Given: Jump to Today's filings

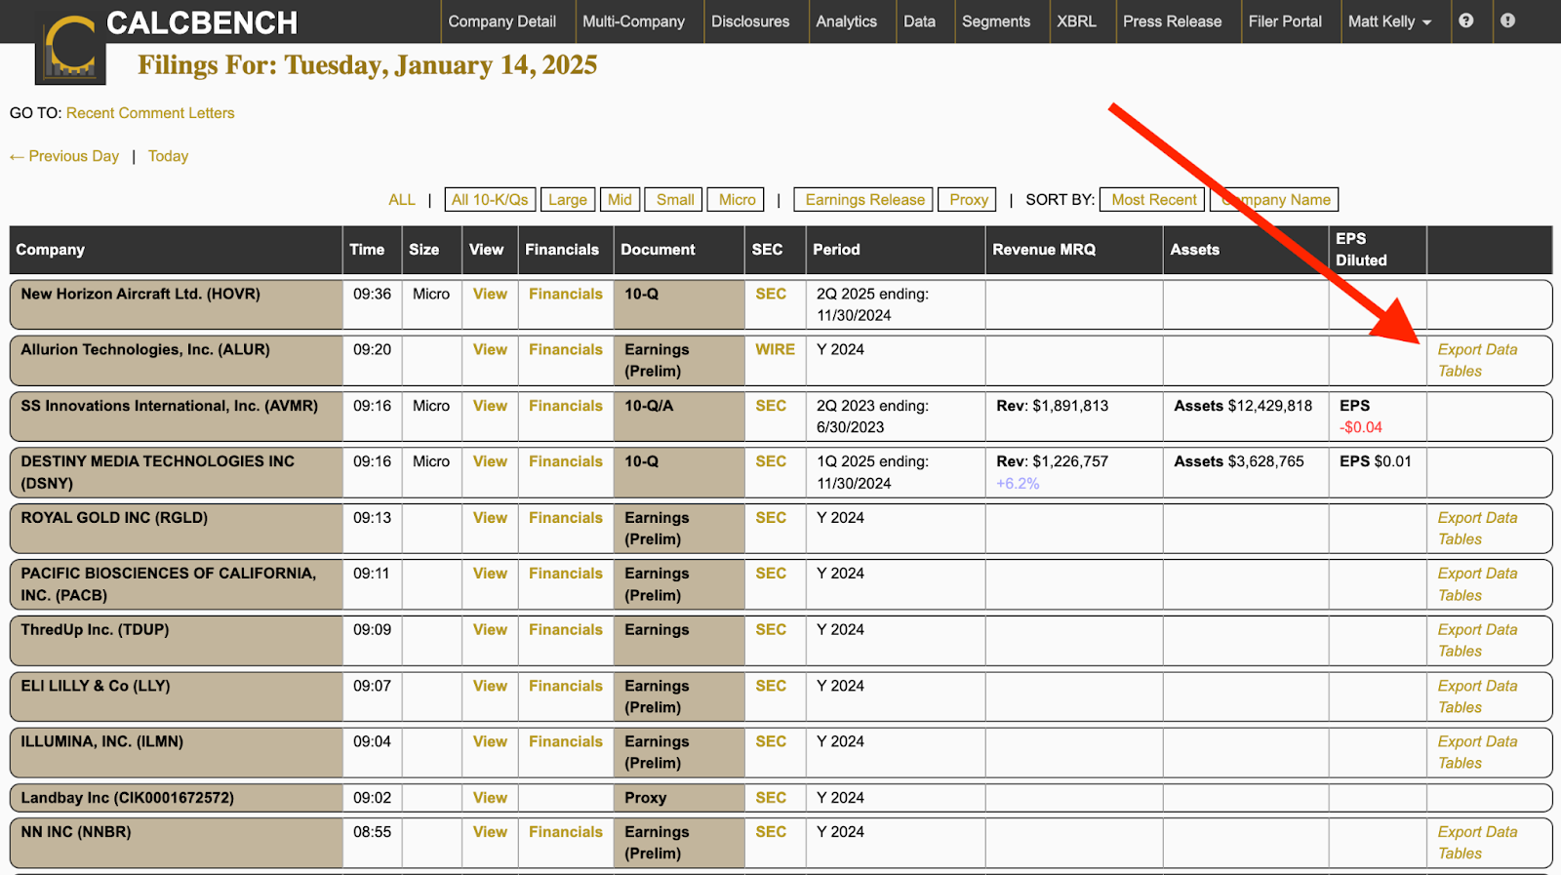Looking at the screenshot, I should coord(168,156).
